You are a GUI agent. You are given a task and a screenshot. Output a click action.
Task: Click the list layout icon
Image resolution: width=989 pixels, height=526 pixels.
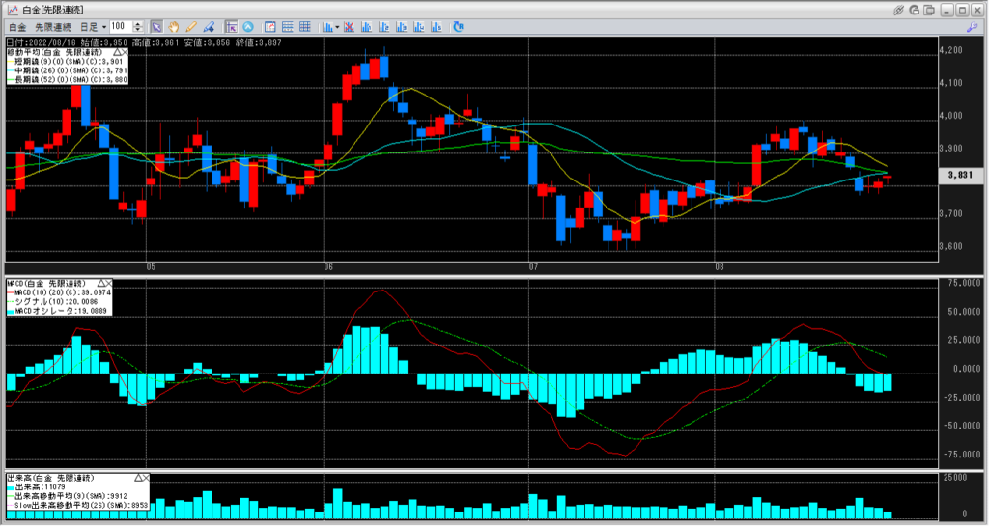[x=288, y=27]
